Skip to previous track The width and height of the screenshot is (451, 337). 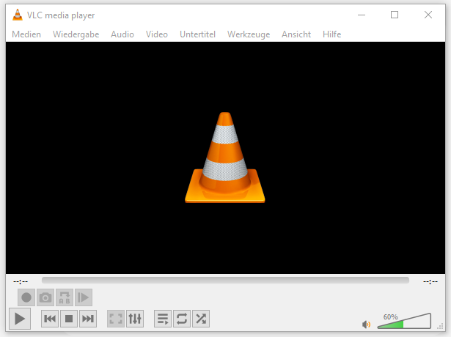50,319
